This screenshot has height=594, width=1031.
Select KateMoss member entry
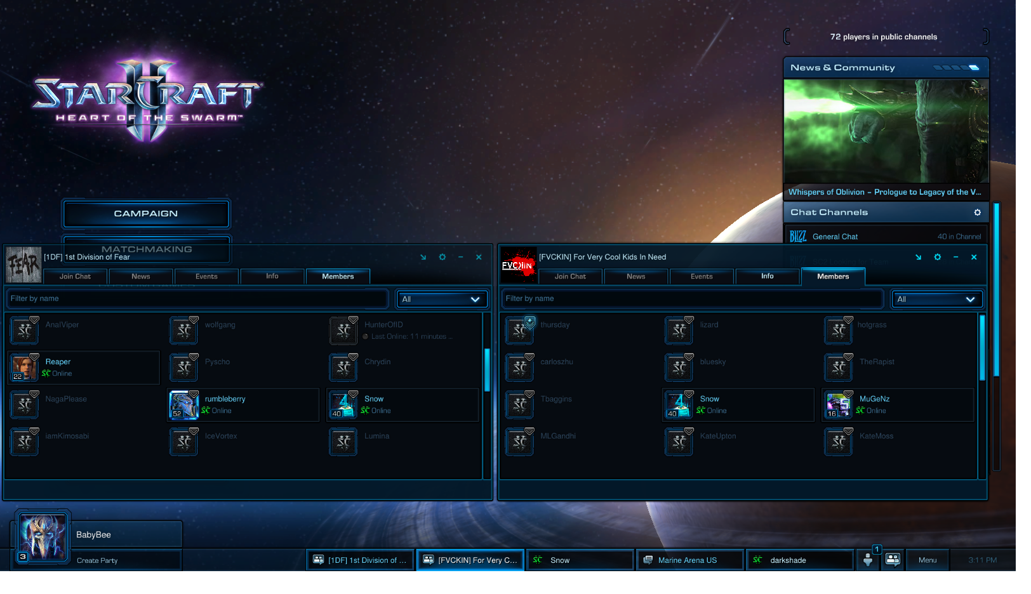tap(897, 442)
